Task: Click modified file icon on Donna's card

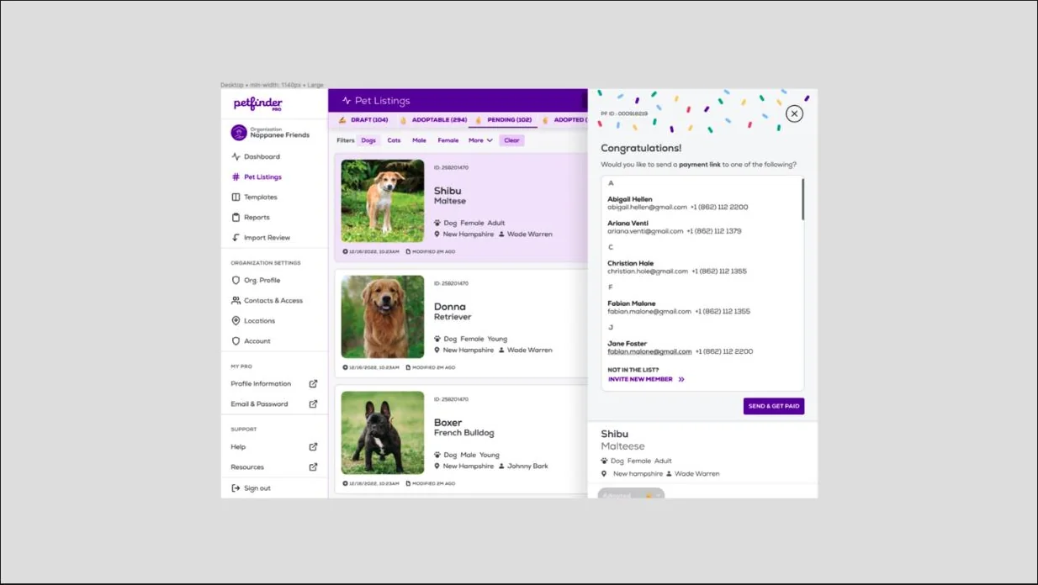Action: point(408,367)
